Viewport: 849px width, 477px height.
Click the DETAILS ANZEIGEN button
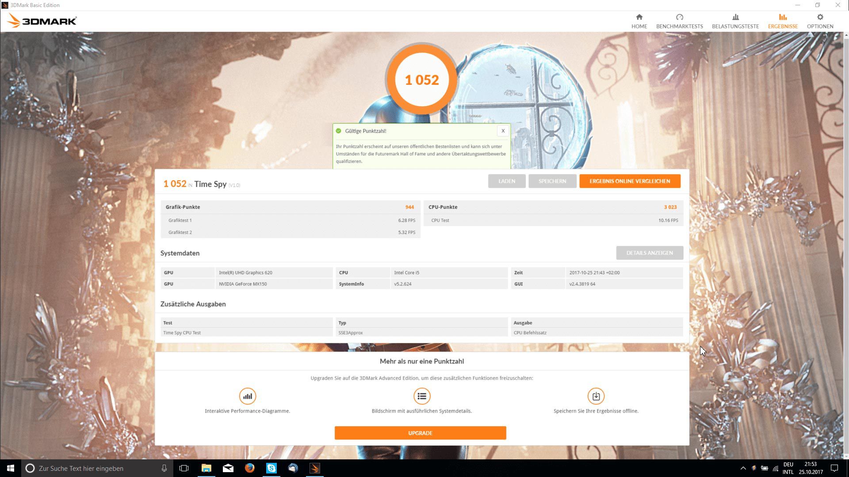(x=650, y=253)
